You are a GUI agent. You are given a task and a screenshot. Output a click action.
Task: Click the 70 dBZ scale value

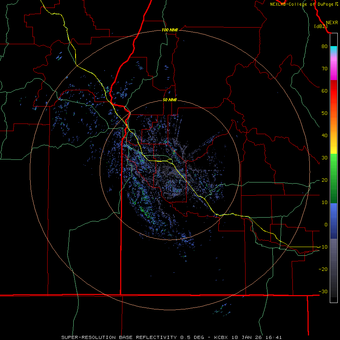(x=325, y=68)
